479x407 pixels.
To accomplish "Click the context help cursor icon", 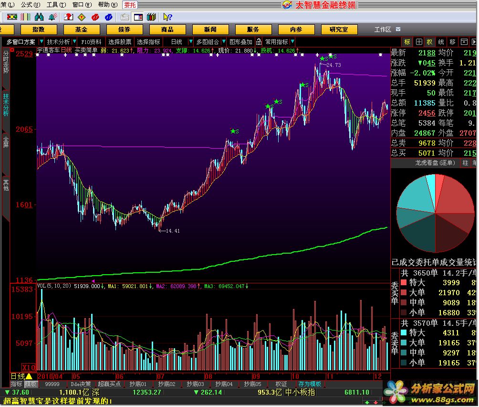I will (x=167, y=17).
